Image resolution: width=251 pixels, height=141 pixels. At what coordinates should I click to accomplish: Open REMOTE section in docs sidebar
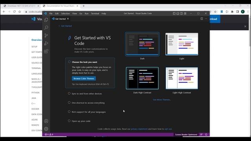(35, 125)
